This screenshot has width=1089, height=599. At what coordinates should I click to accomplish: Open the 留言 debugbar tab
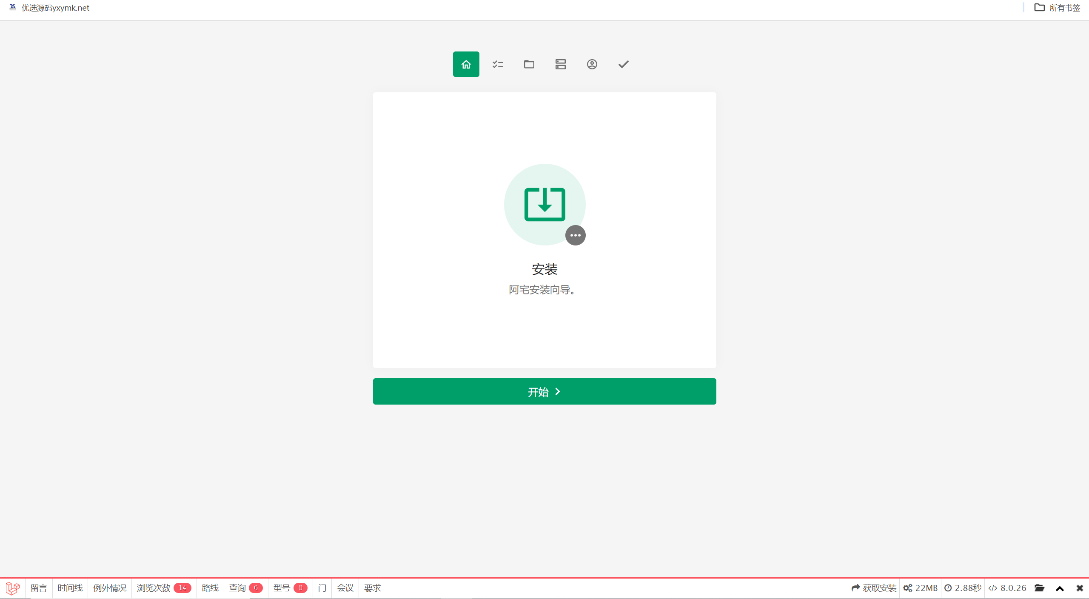[x=39, y=588]
